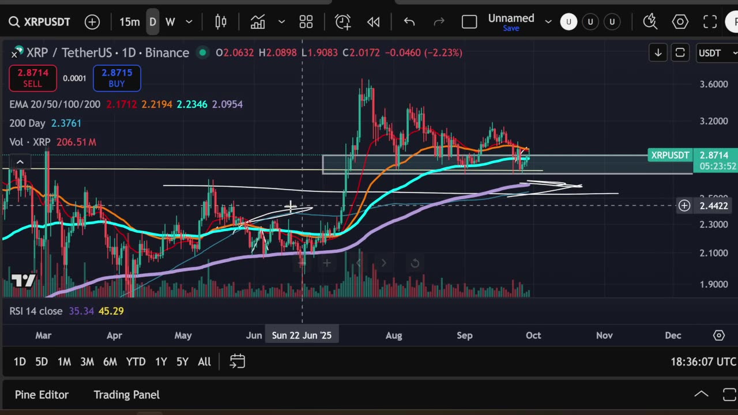Select the 200 Day indicator legend
This screenshot has height=415, width=738.
pyautogui.click(x=28, y=123)
